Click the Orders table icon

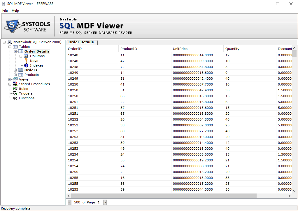pos(20,70)
